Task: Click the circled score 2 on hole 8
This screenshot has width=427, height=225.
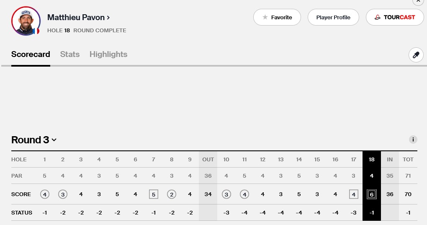Action: click(x=171, y=194)
